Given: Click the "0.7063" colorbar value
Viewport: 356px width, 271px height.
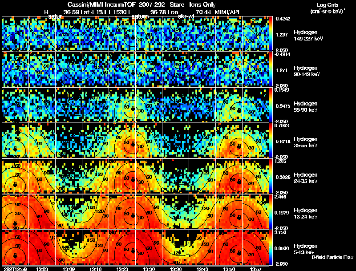Looking at the screenshot, I should click(282, 126).
